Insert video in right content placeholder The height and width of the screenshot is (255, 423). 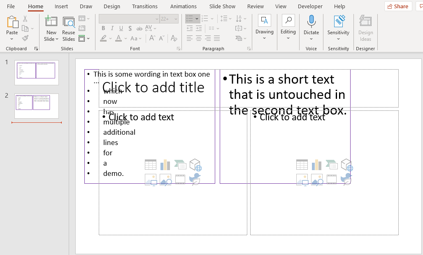(332, 179)
